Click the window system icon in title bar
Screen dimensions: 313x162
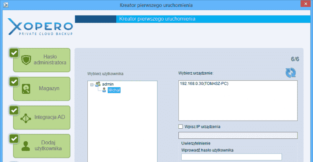point(6,4)
